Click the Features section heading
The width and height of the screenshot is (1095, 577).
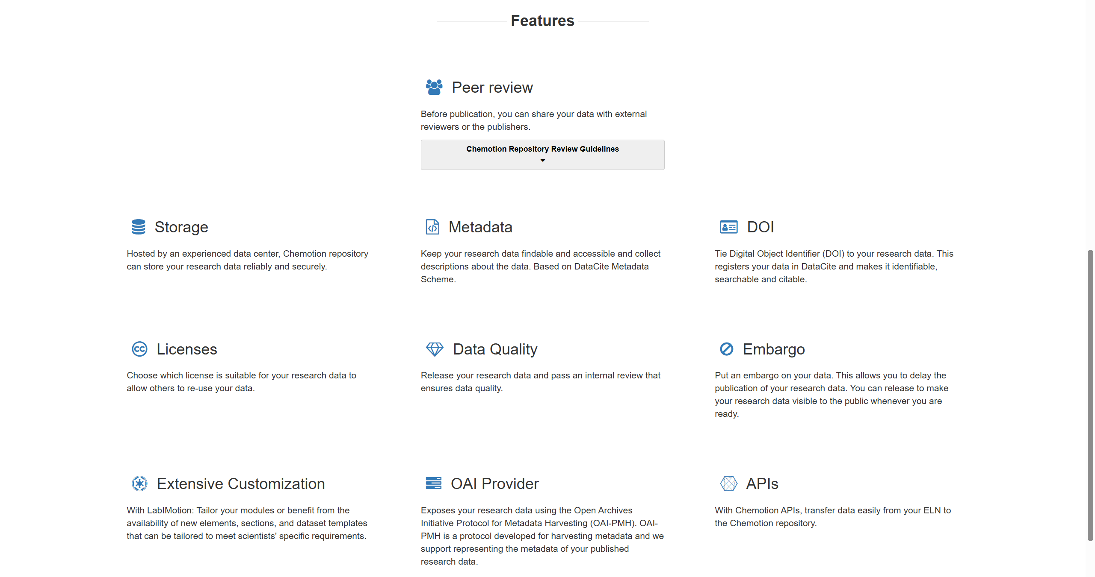542,21
